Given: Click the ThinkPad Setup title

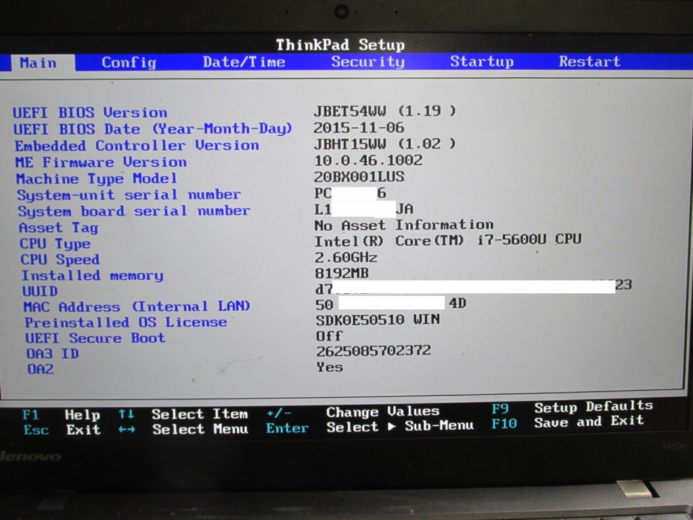Looking at the screenshot, I should pyautogui.click(x=340, y=45).
